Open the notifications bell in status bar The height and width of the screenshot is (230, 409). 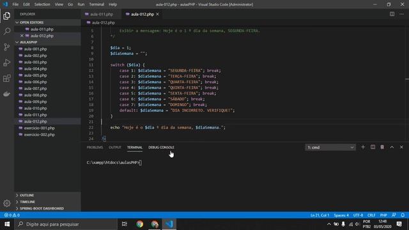point(403,215)
